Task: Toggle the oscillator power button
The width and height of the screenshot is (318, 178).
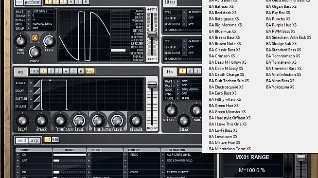Action: [35, 38]
